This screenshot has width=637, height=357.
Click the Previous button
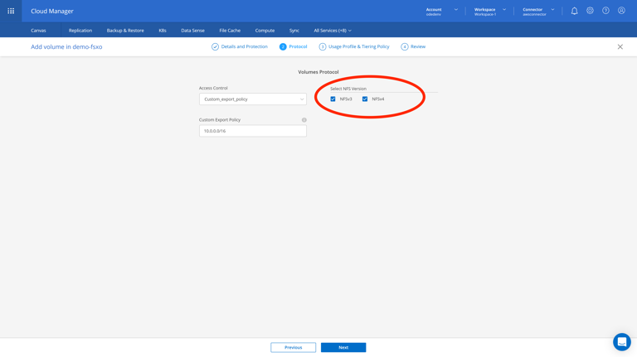(293, 347)
